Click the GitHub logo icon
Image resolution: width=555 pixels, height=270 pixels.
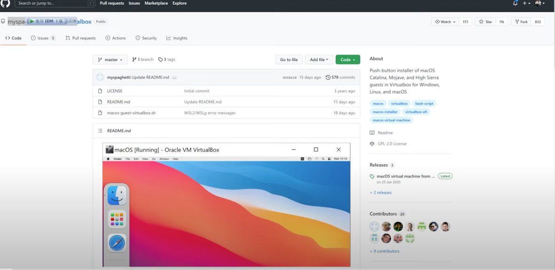tap(5, 4)
